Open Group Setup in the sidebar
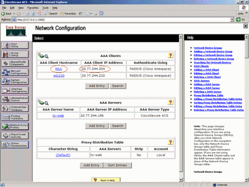Image resolution: width=249 pixels, height=187 pixels. point(15,54)
